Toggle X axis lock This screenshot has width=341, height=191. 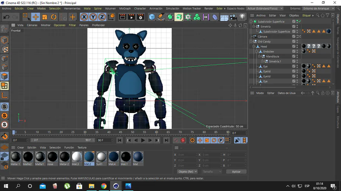pyautogui.click(x=84, y=17)
